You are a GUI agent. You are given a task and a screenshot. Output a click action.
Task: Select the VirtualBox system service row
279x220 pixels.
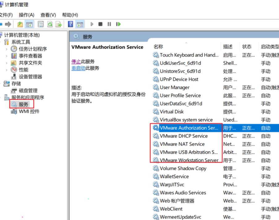coord(216,120)
